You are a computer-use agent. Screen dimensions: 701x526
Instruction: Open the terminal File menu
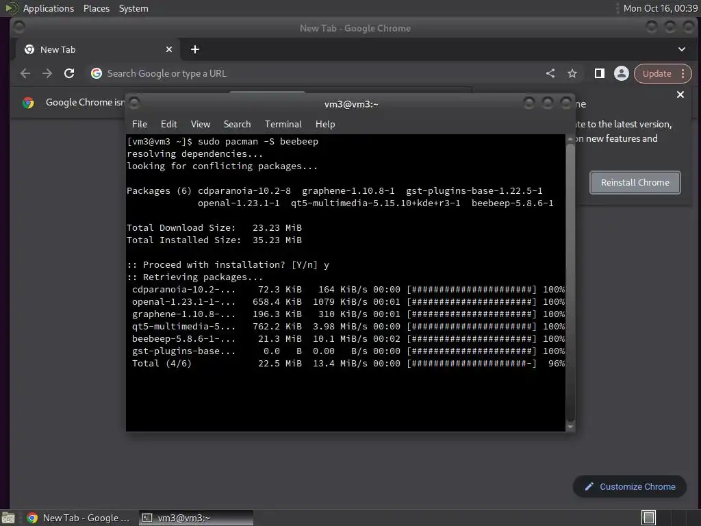(140, 124)
